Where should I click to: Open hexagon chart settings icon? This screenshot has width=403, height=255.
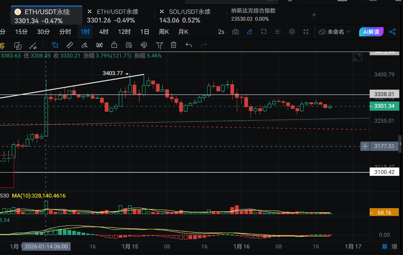click(292, 32)
